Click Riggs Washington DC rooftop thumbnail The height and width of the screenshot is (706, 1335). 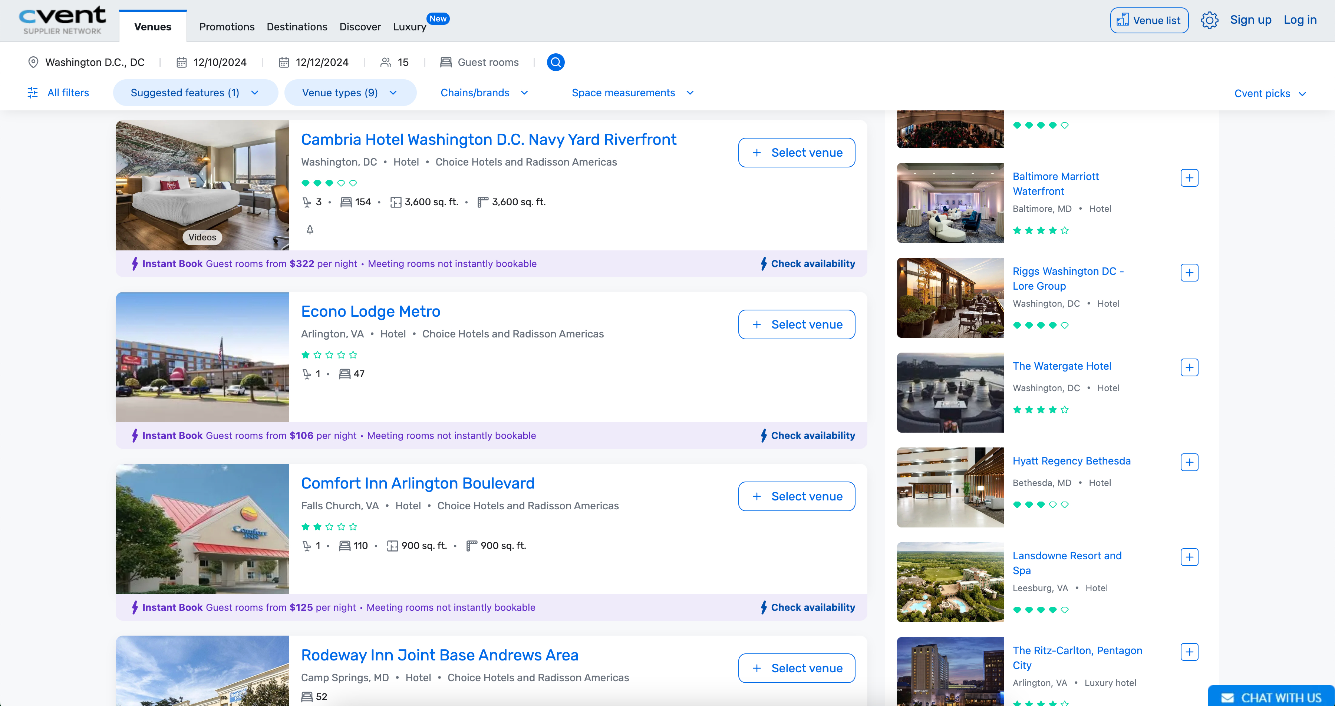click(x=950, y=297)
